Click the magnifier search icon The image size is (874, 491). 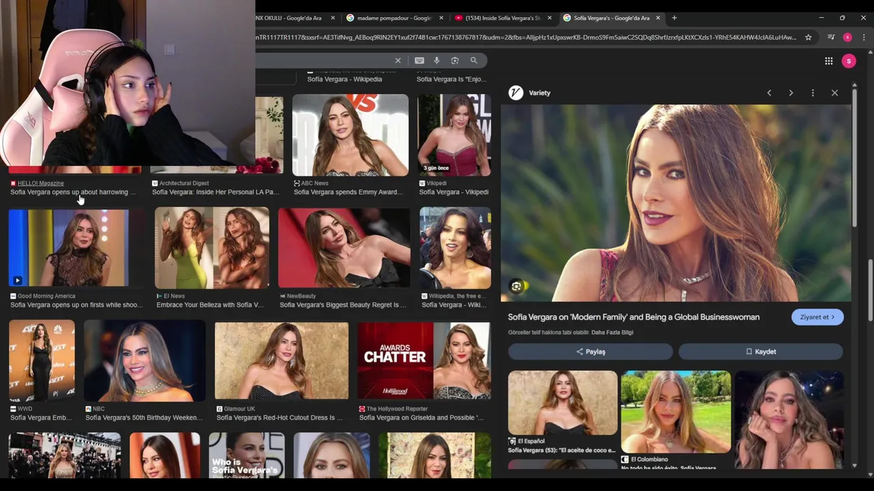coord(474,61)
